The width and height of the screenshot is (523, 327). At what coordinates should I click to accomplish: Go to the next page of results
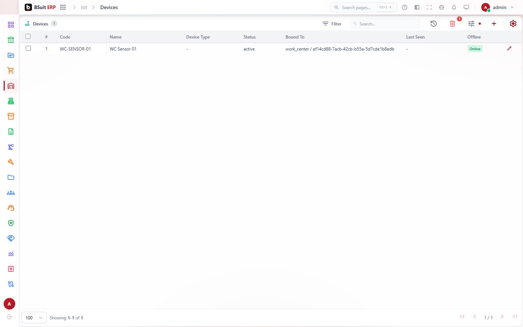(x=502, y=316)
